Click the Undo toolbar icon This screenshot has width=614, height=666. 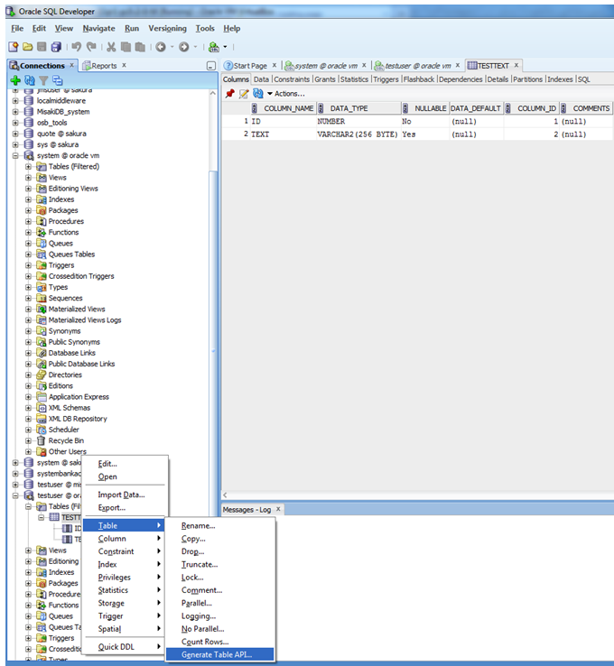click(x=77, y=47)
